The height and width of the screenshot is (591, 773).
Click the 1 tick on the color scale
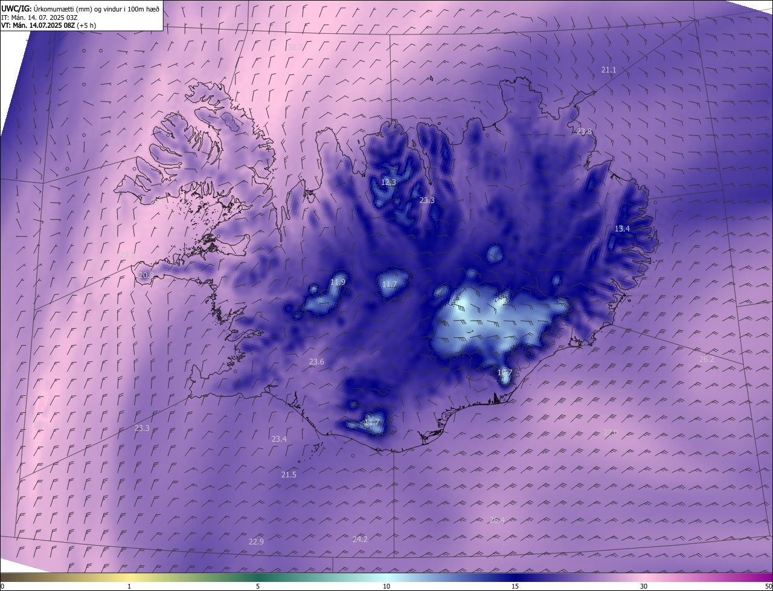129,586
